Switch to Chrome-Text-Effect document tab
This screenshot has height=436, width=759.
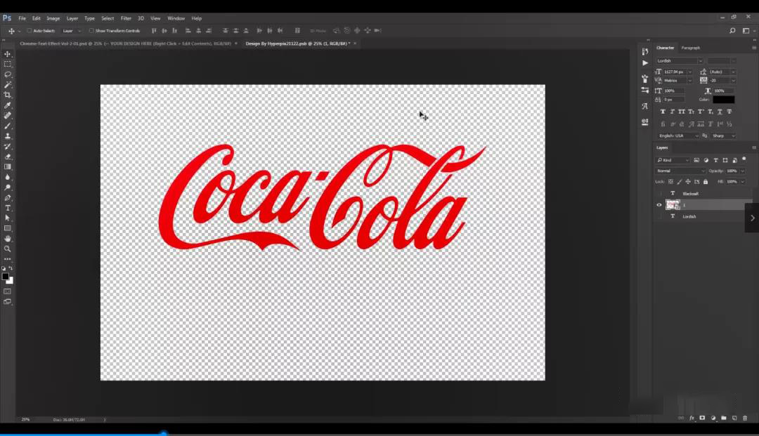point(125,44)
